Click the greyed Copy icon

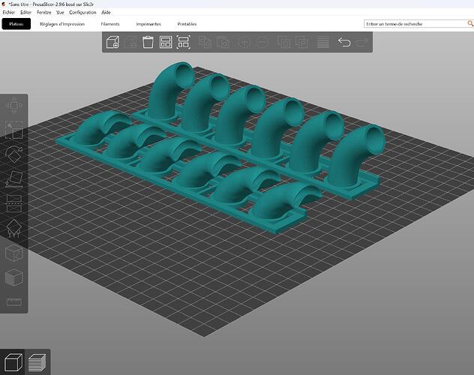tap(205, 42)
